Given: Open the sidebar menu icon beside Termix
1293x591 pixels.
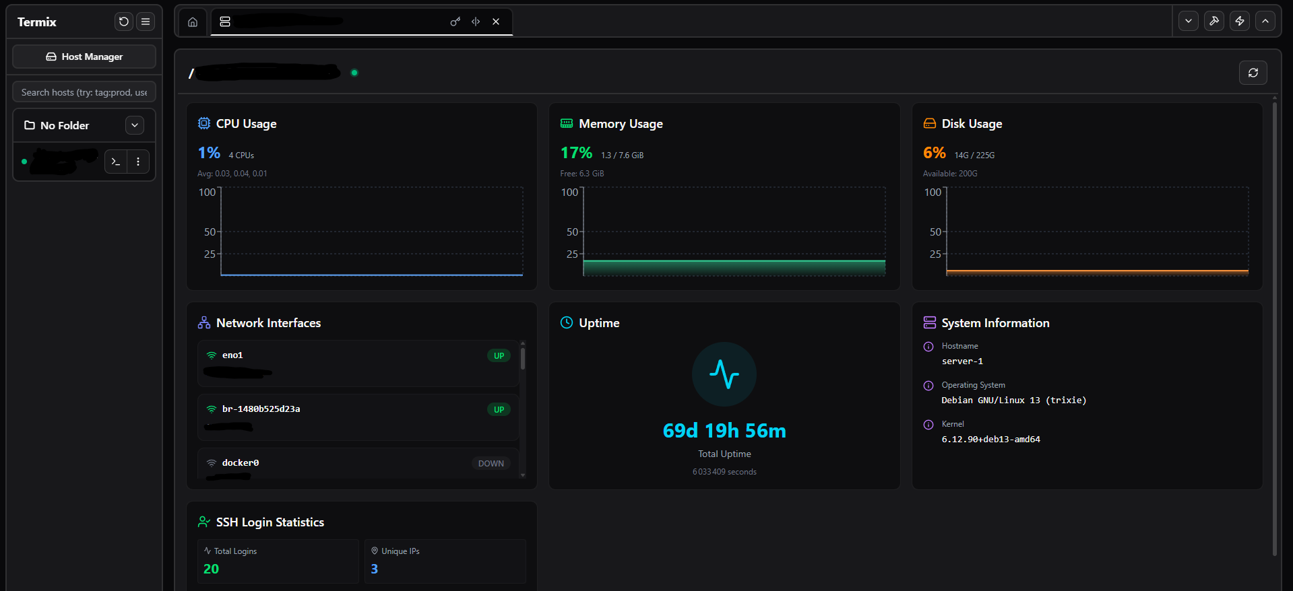Looking at the screenshot, I should (146, 22).
